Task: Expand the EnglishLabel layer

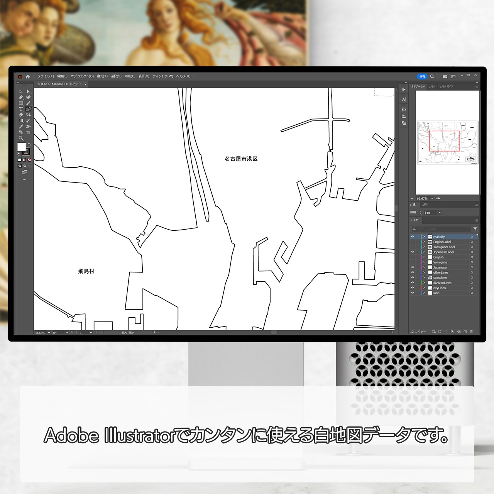Action: [424, 242]
